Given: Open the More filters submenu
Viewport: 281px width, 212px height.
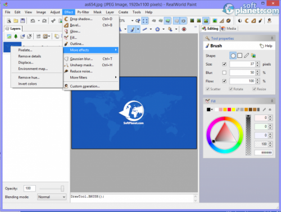Looking at the screenshot, I should [91, 77].
